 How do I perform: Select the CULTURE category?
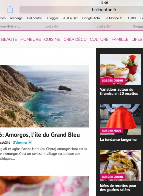click(x=99, y=39)
